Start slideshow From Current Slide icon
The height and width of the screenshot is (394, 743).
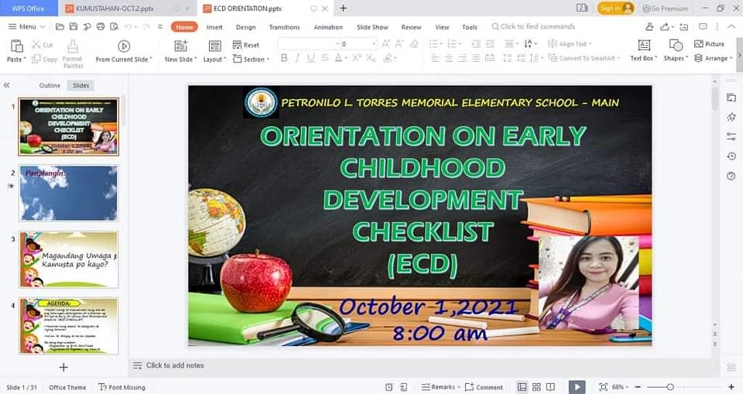[124, 46]
